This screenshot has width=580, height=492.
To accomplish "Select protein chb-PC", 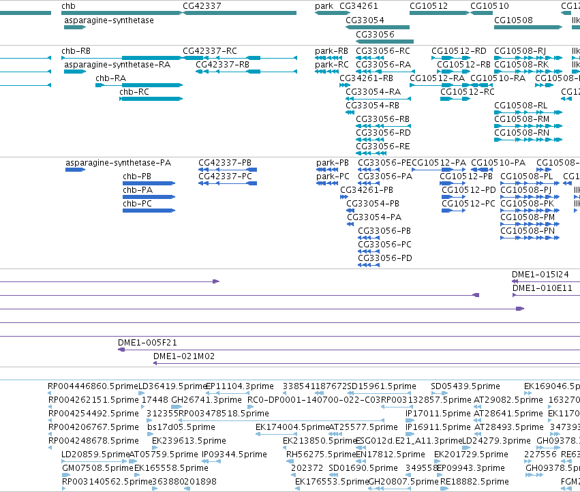I will pyautogui.click(x=137, y=204).
